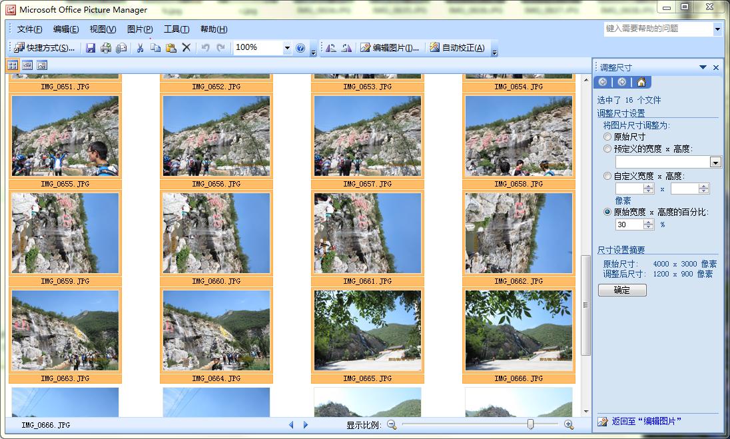730x439 pixels.
Task: Click the Delete (X) toolbar icon
Action: pos(186,48)
